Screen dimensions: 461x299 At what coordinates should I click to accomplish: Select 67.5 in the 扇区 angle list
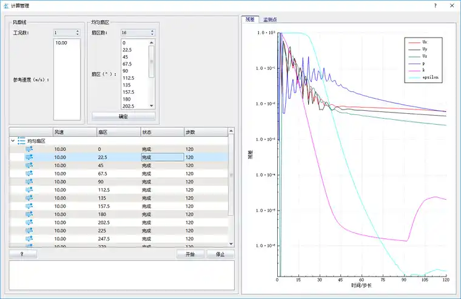(x=127, y=64)
